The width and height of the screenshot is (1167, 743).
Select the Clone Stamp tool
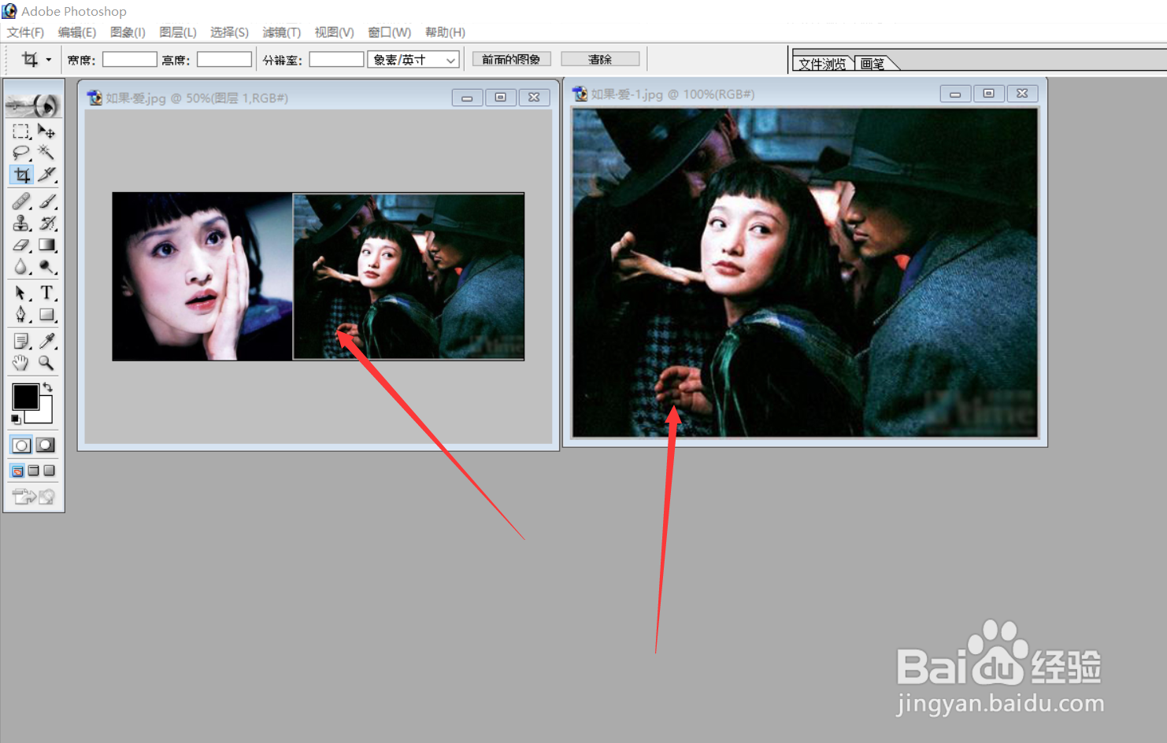pyautogui.click(x=21, y=224)
